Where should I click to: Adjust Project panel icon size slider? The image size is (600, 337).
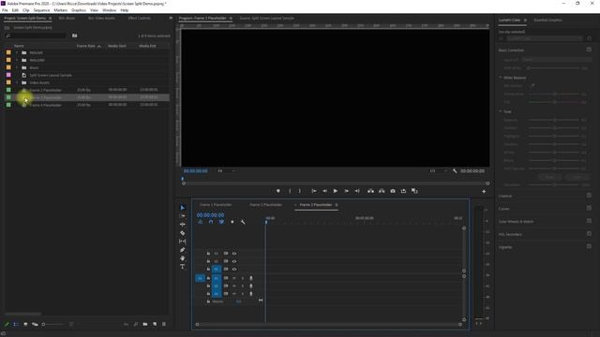[52, 325]
